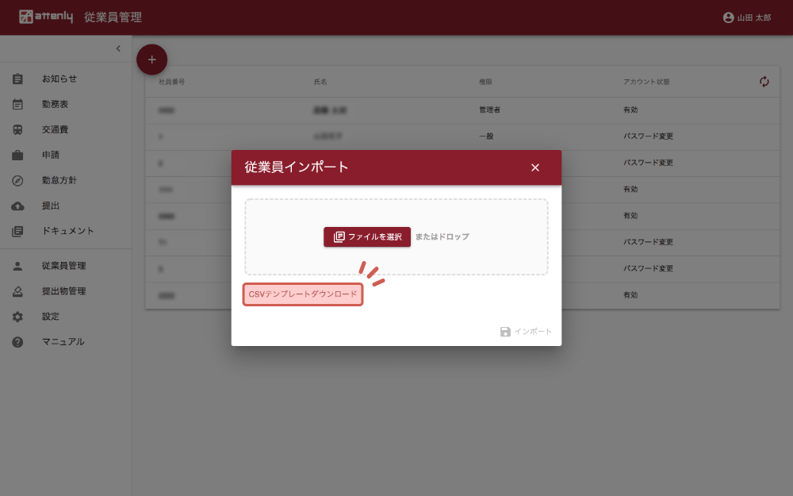The width and height of the screenshot is (793, 496).
Task: Click the 提出 cloud upload icon
Action: point(17,206)
